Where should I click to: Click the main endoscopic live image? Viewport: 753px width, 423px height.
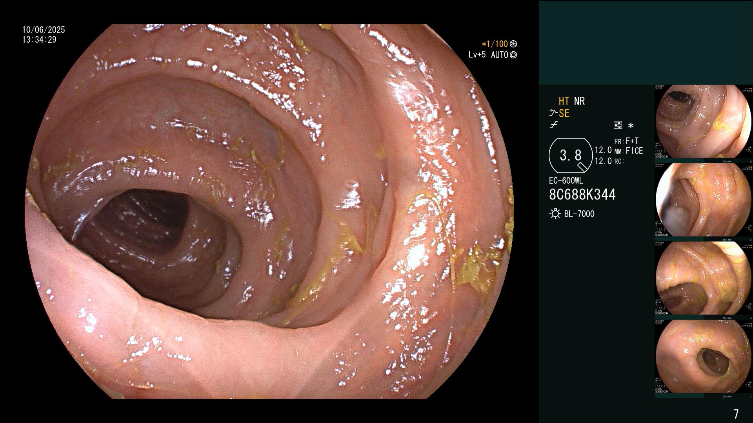[269, 211]
